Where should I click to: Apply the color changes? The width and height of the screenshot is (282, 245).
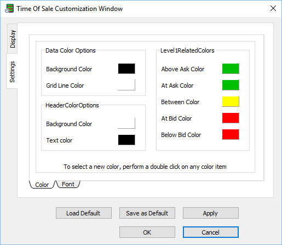tap(211, 213)
